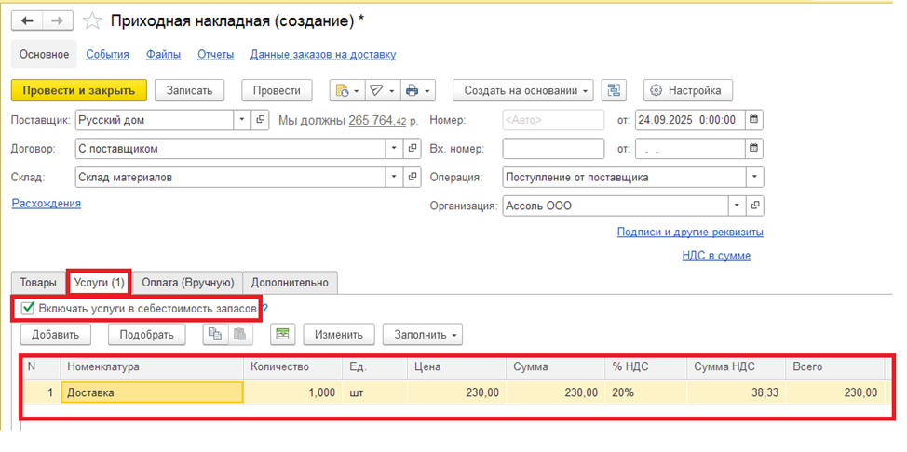Expand the Поставщик dropdown arrow
The width and height of the screenshot is (907, 452).
click(242, 120)
